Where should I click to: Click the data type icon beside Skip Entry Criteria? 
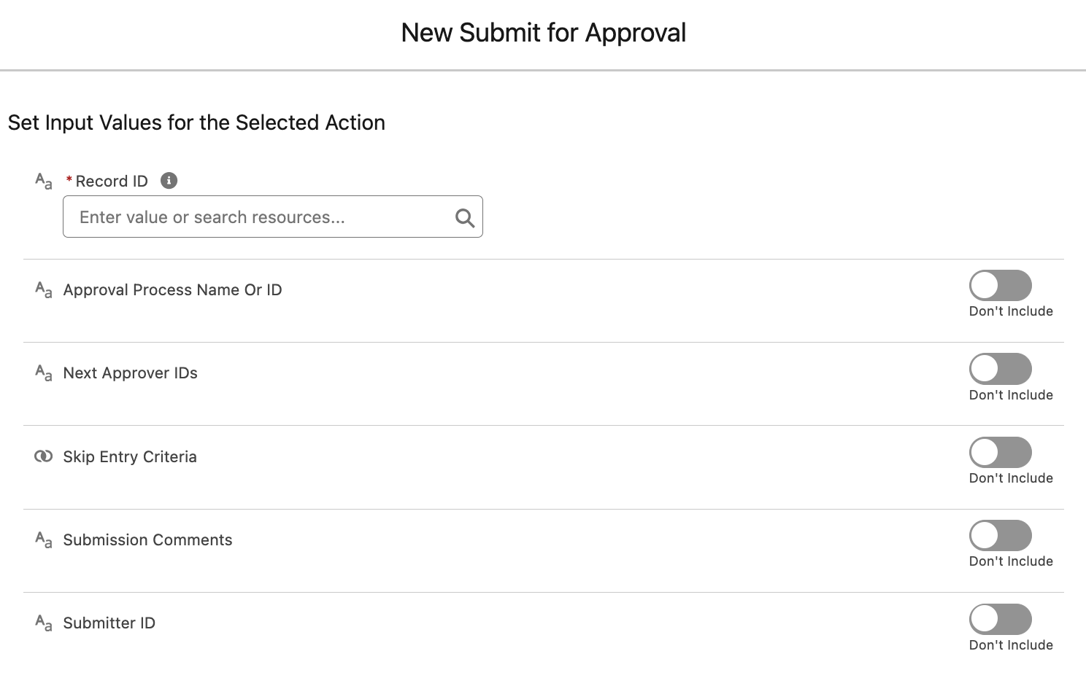(44, 456)
